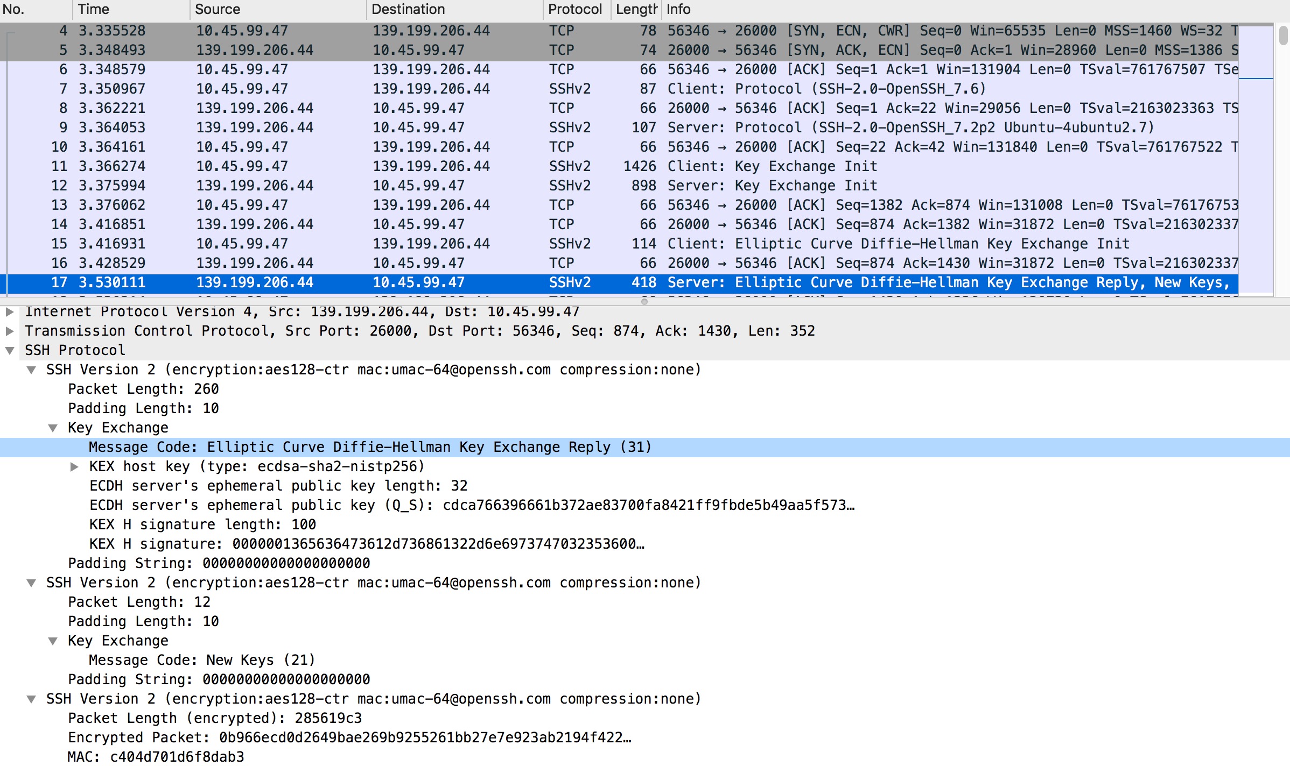Collapse the SSH Protocol tree node

pyautogui.click(x=10, y=350)
